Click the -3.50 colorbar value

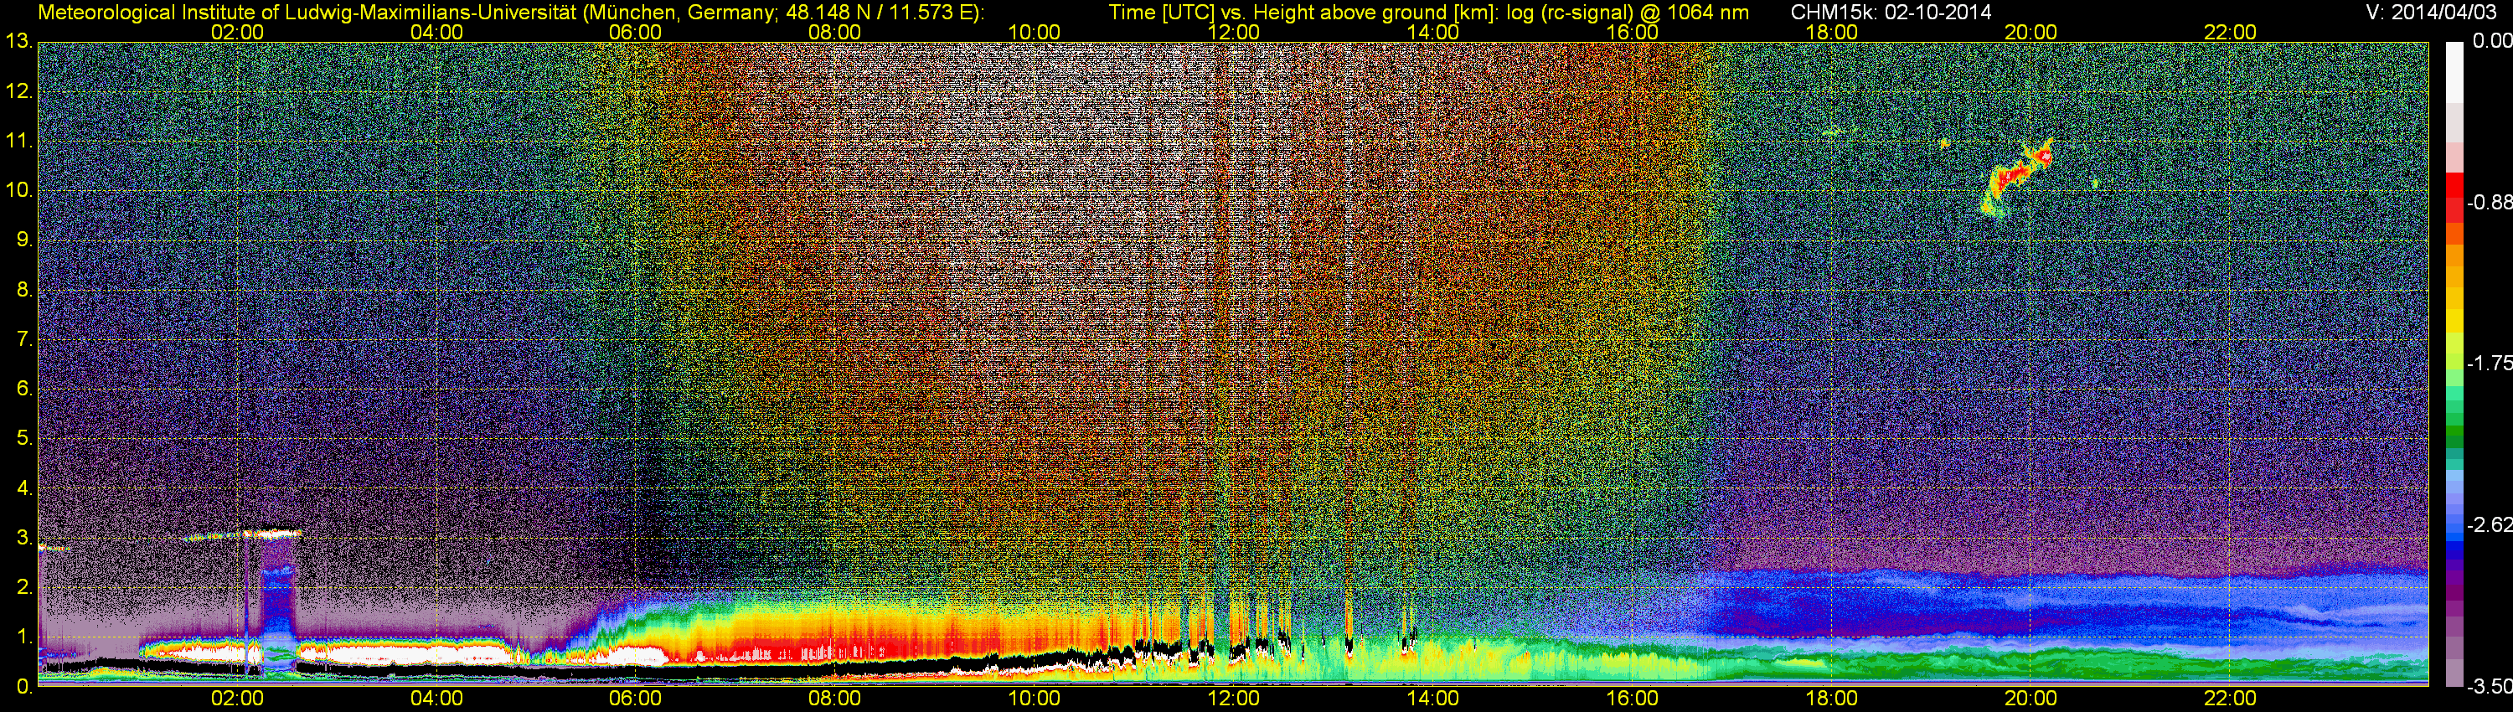pos(2489,687)
